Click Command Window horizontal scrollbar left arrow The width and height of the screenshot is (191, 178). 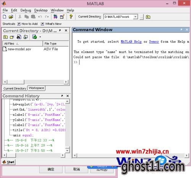coord(75,155)
